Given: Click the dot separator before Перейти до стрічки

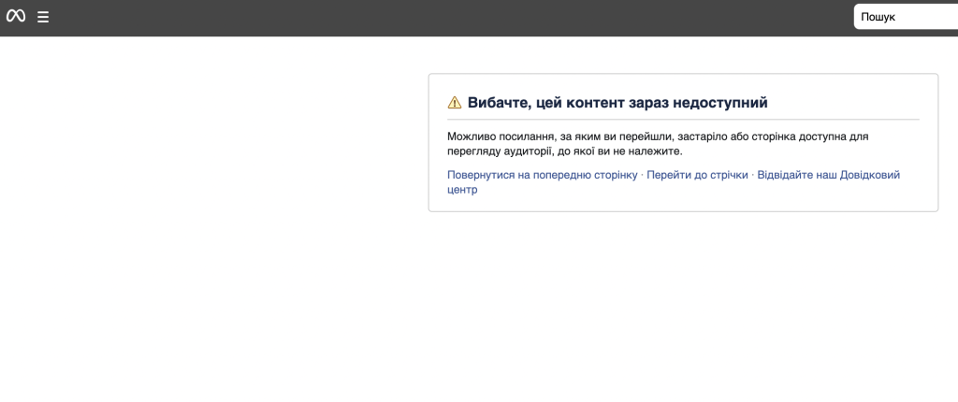Looking at the screenshot, I should click(x=642, y=175).
